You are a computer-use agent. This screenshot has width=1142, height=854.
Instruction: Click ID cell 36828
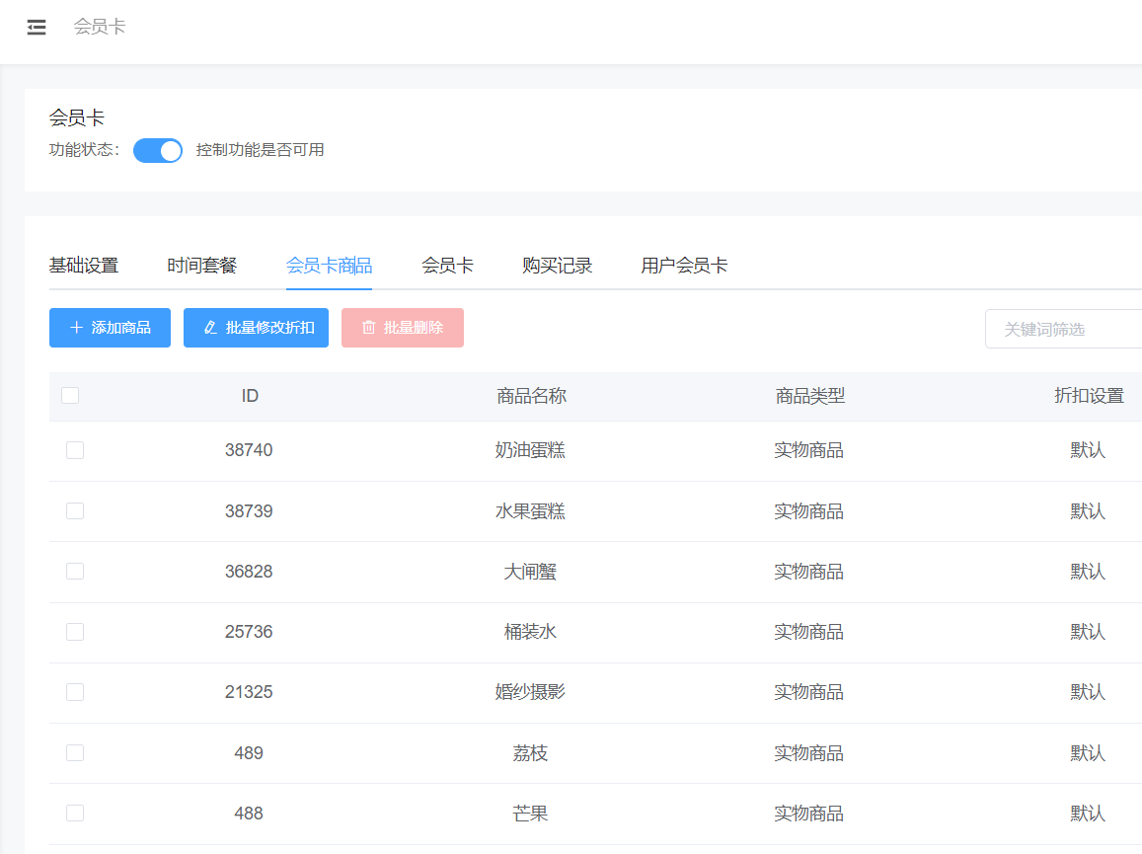coord(249,572)
